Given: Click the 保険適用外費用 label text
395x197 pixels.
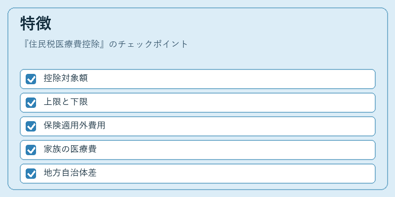Looking at the screenshot, I should click(75, 126).
